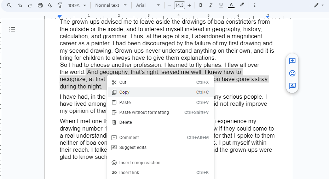Viewport: 329px width, 179px height.
Task: Click the font size input field
Action: point(179,5)
